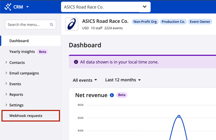Open the CRM app switcher caret

point(27,7)
